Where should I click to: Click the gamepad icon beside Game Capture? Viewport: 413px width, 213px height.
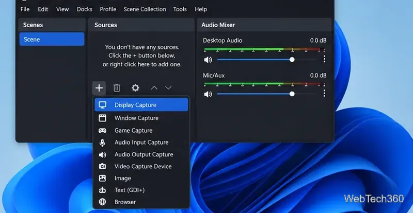point(102,130)
